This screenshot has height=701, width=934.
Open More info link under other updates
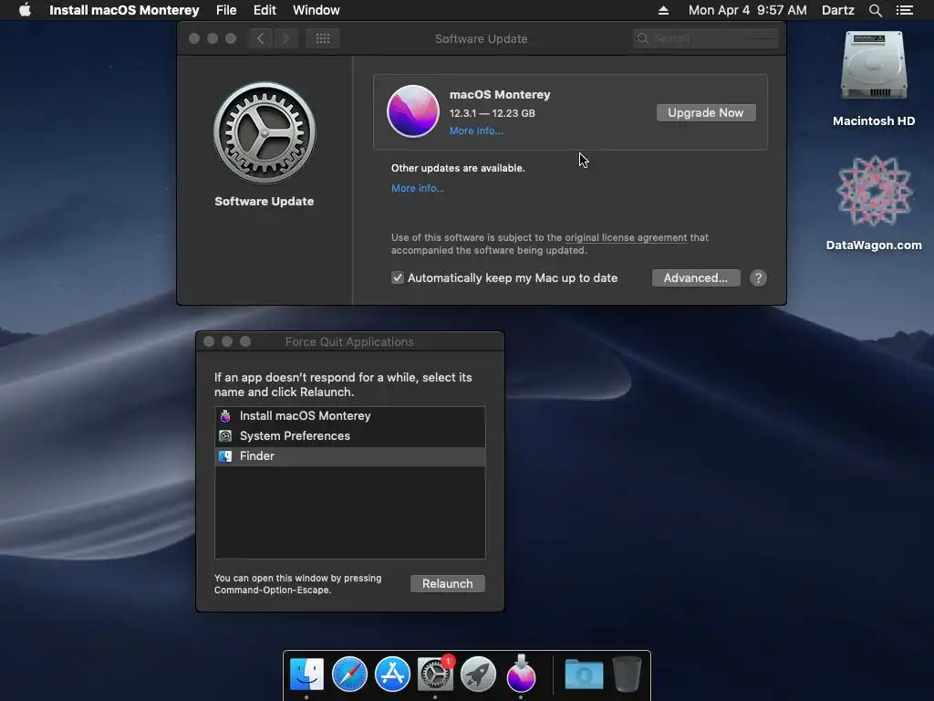418,188
